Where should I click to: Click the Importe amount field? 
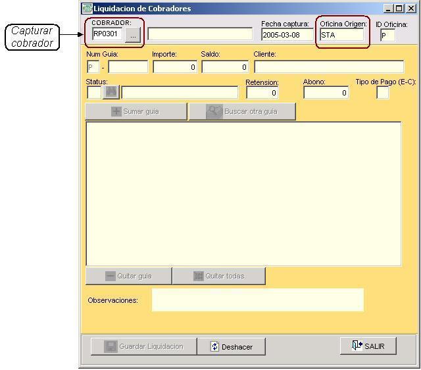click(174, 66)
